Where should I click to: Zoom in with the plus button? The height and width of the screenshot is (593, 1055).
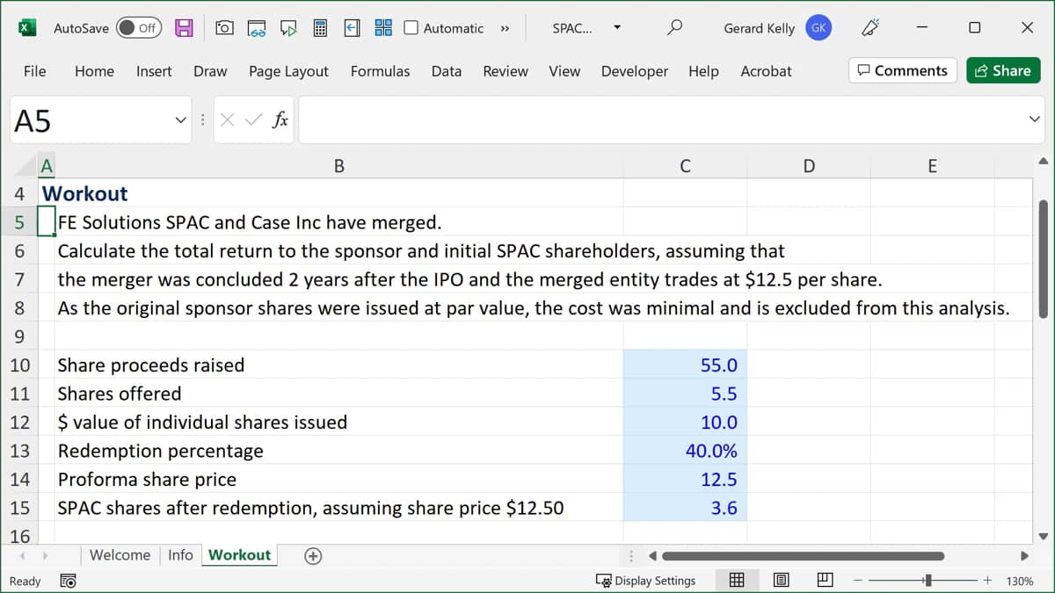(x=988, y=581)
